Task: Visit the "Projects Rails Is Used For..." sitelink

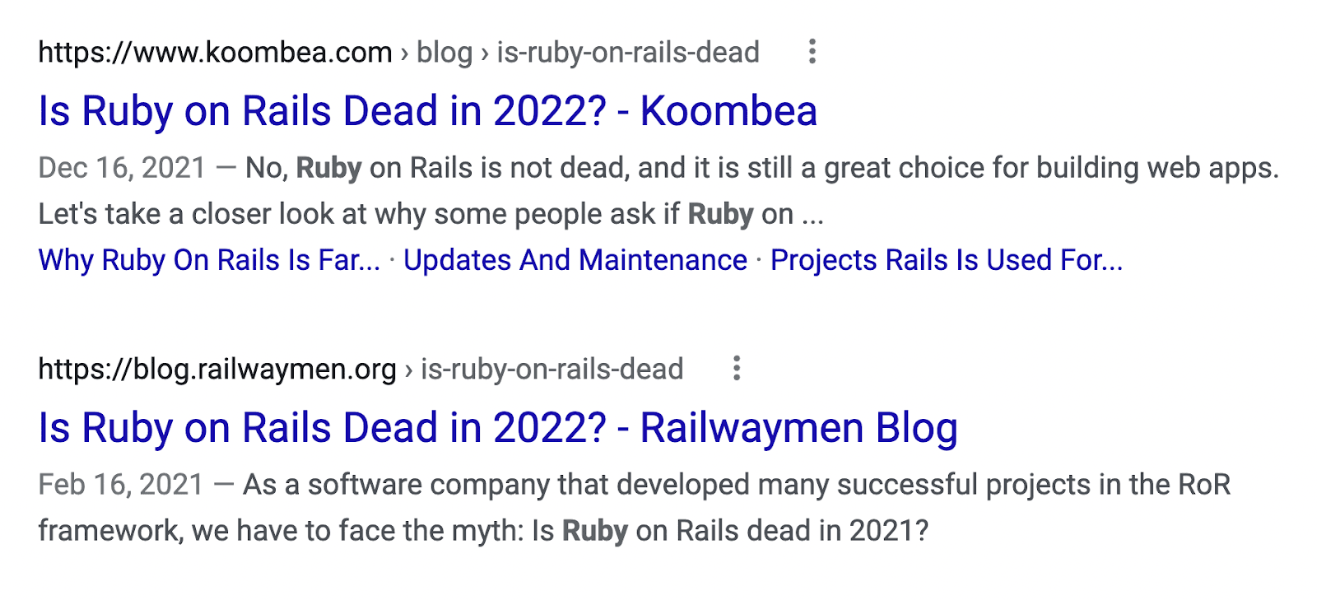Action: coord(946,260)
